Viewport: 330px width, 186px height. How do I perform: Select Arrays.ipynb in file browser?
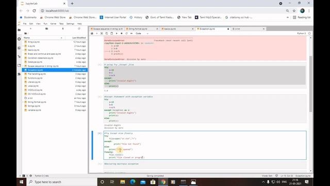tap(55, 42)
